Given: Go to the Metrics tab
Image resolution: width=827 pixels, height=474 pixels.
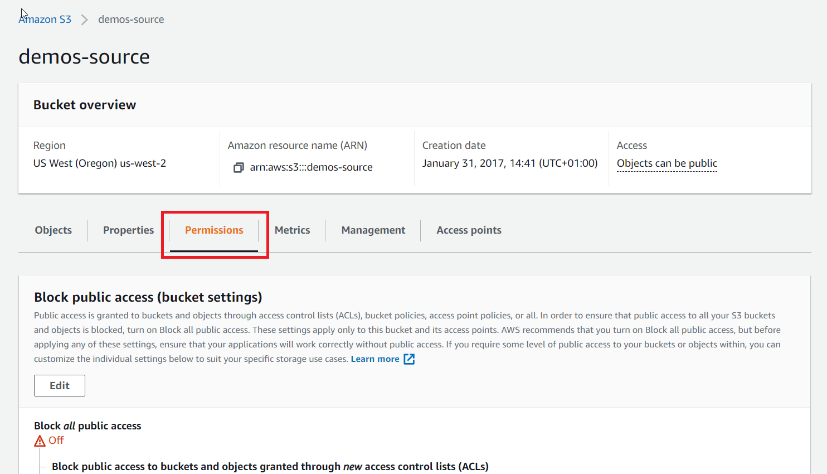Looking at the screenshot, I should coord(293,230).
